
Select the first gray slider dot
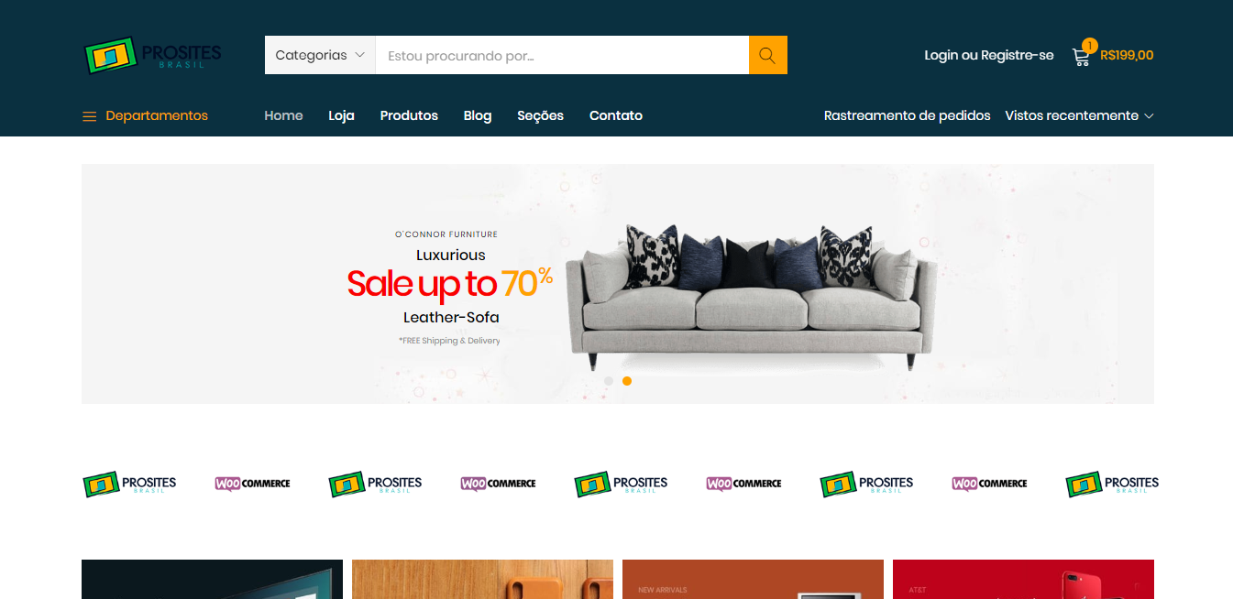(609, 381)
